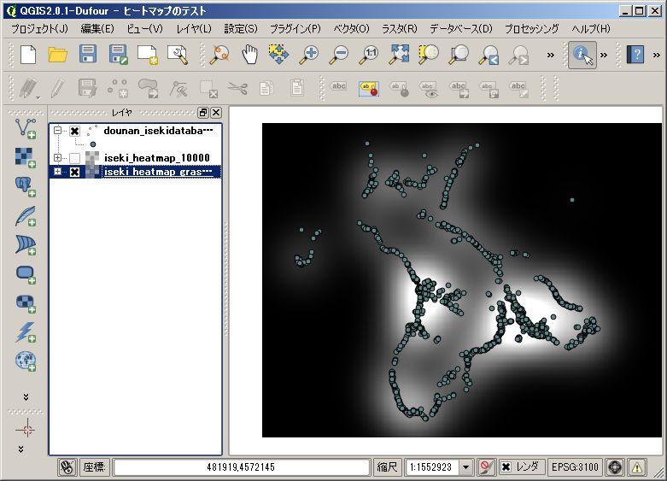
Task: Open the プロジェクト(J) menu
Action: click(39, 28)
